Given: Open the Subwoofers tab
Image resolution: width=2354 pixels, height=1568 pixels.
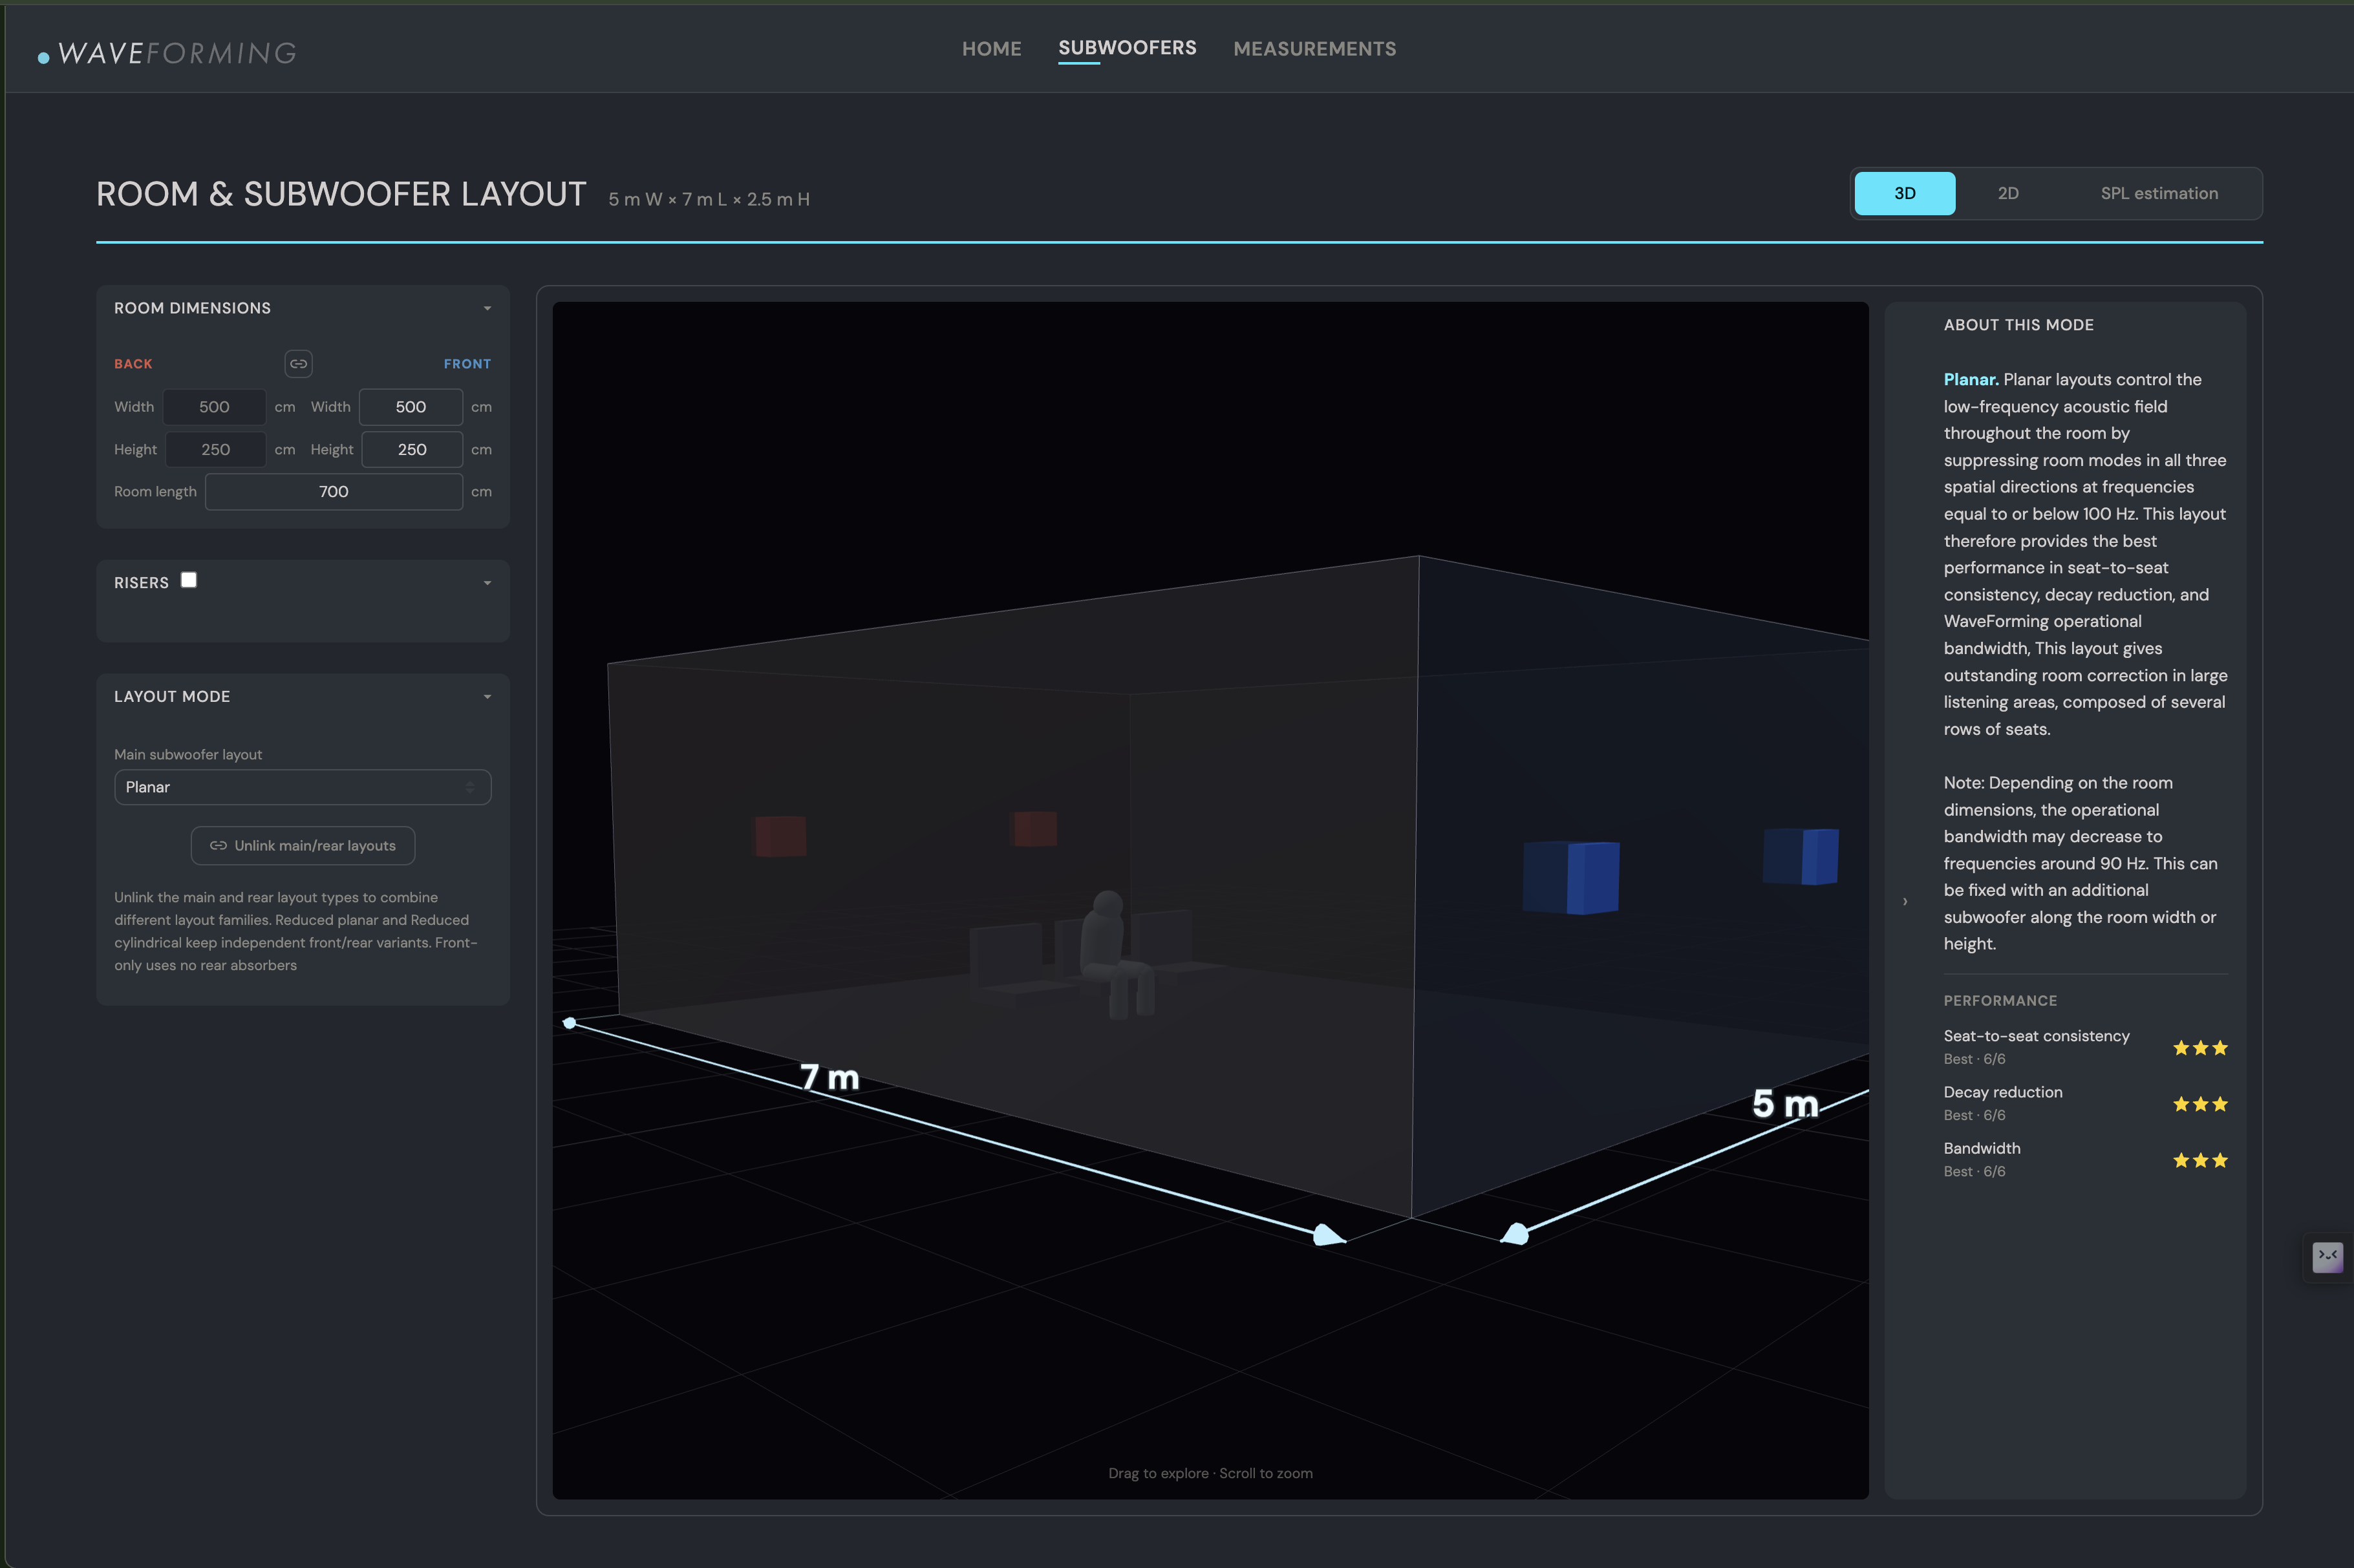Looking at the screenshot, I should (x=1127, y=48).
